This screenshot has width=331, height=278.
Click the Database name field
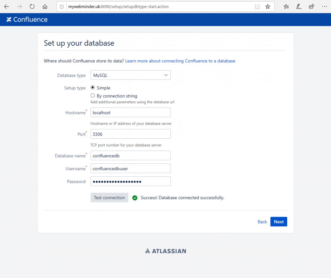(x=131, y=156)
